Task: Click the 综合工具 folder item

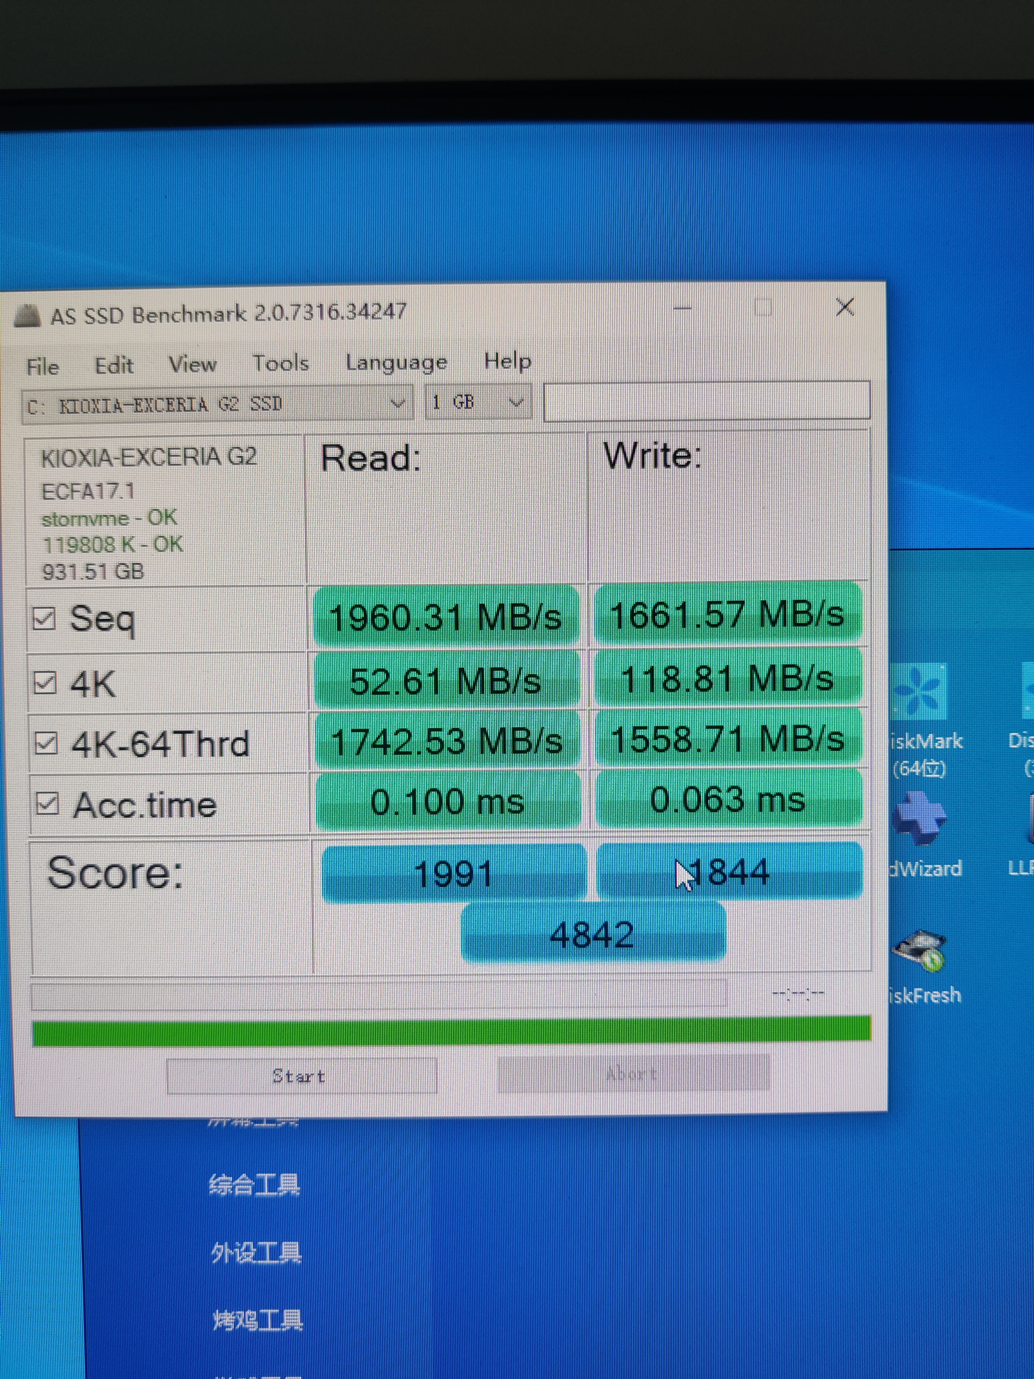Action: click(x=254, y=1185)
